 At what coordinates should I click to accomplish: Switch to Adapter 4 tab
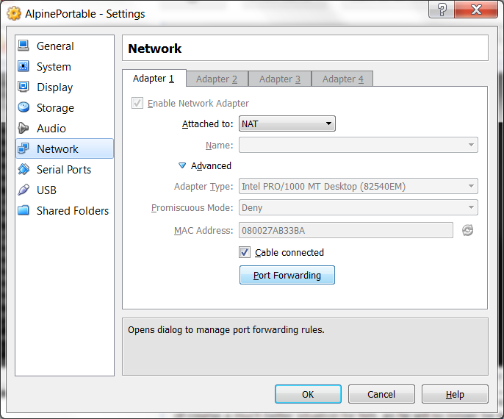[343, 79]
